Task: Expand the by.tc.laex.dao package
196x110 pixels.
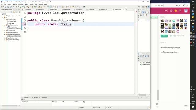Action: pos(5,31)
